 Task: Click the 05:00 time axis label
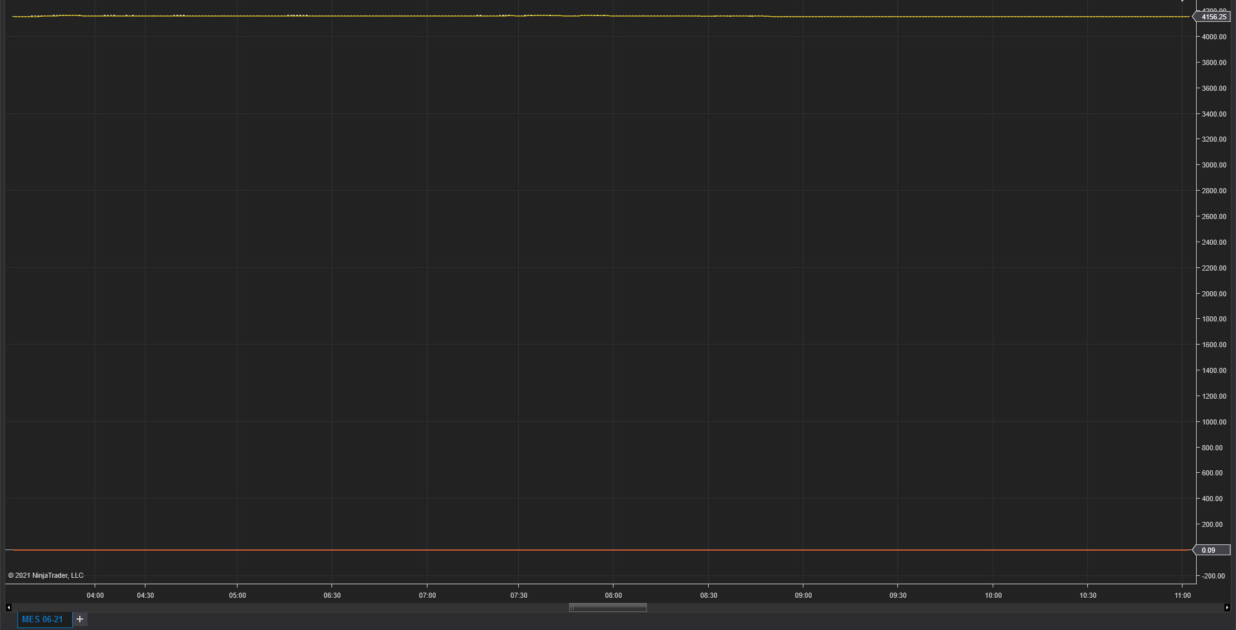pyautogui.click(x=238, y=595)
